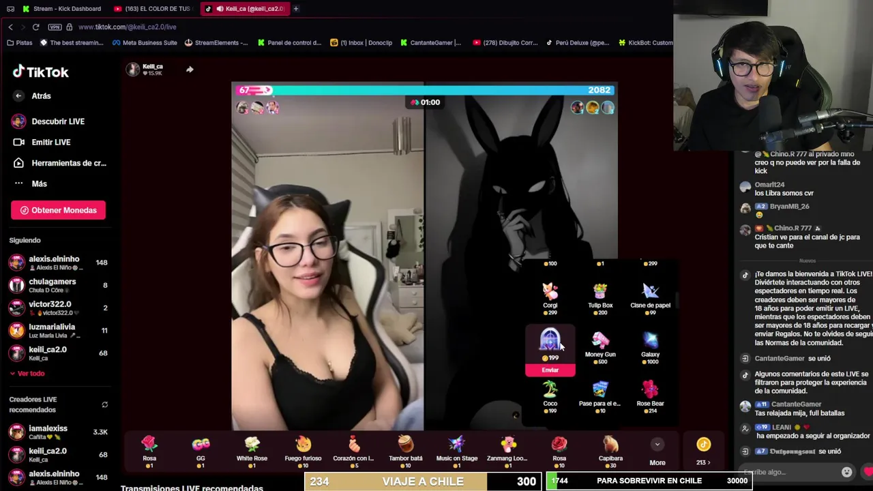This screenshot has width=873, height=491.
Task: Pick the White Rose gift
Action: pos(252,451)
